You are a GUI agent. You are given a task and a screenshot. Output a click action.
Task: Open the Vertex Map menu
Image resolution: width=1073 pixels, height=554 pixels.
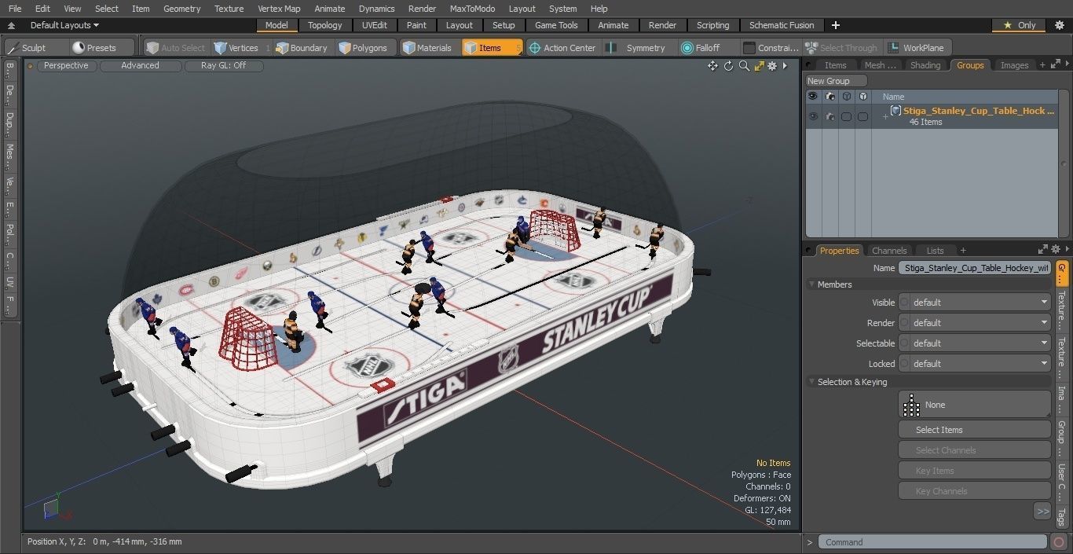pyautogui.click(x=279, y=9)
